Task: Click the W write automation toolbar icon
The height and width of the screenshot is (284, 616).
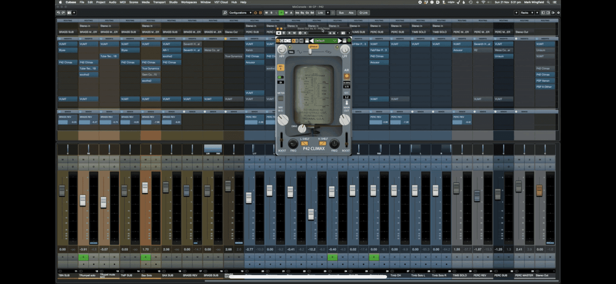Action: pos(286,13)
